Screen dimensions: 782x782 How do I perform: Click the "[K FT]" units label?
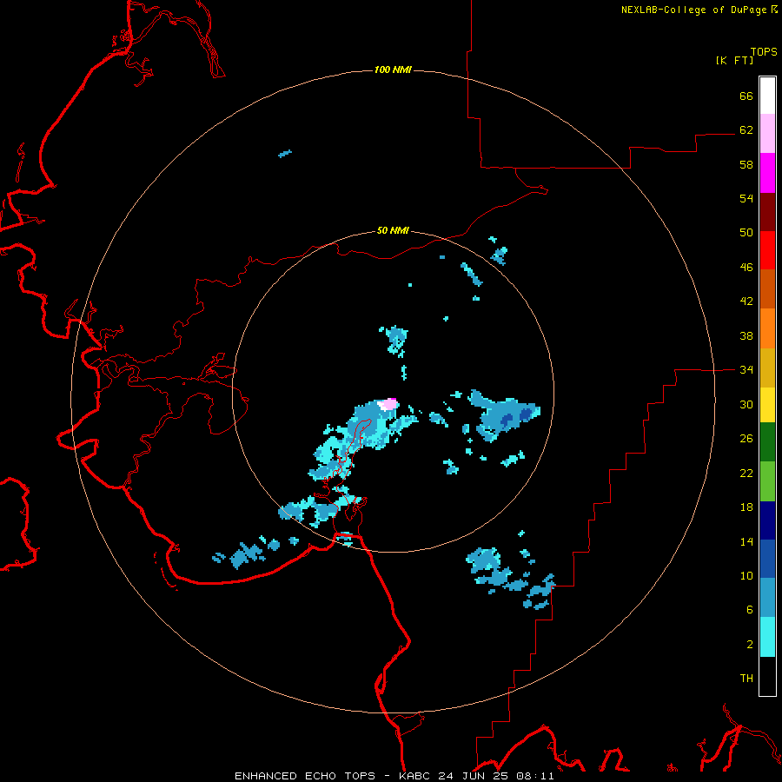pos(734,60)
